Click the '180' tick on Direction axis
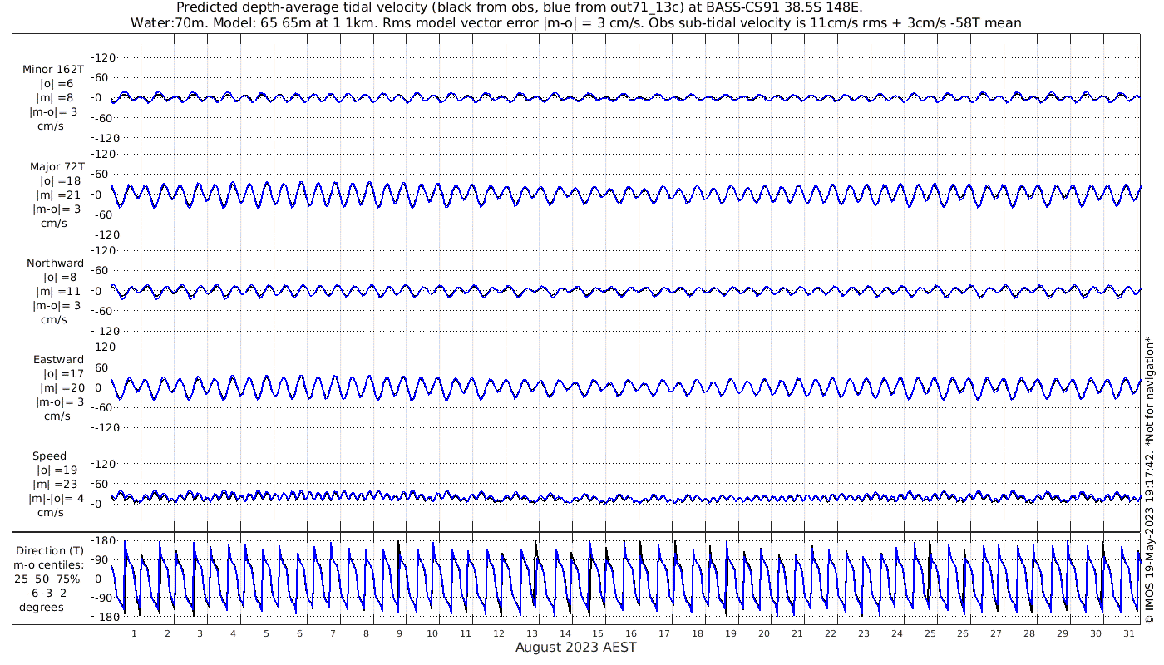 click(x=104, y=541)
